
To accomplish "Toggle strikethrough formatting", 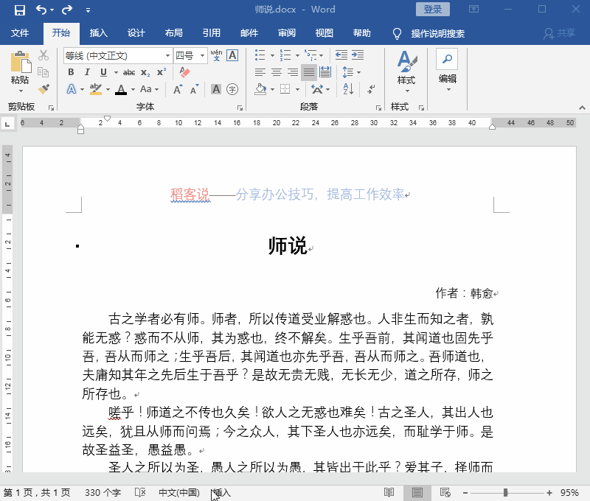I will coord(129,72).
